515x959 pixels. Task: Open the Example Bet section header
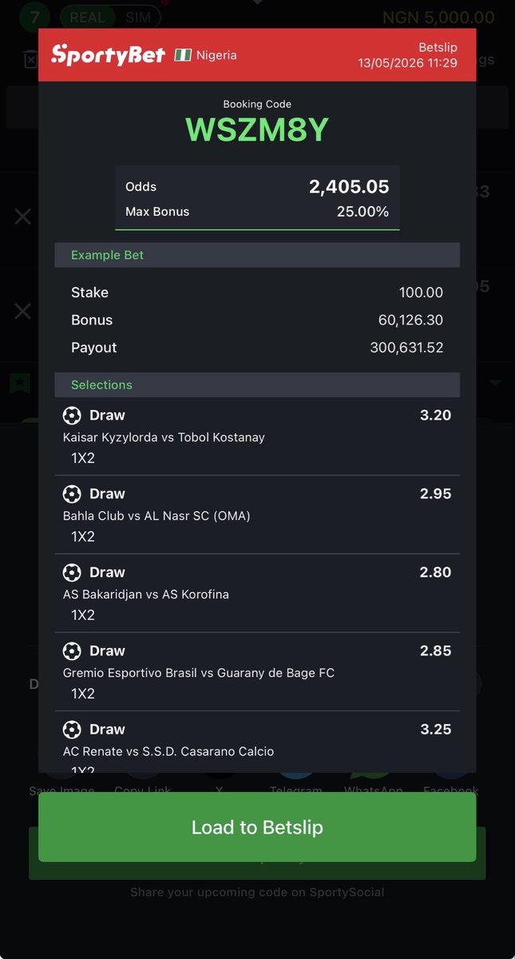tap(257, 255)
